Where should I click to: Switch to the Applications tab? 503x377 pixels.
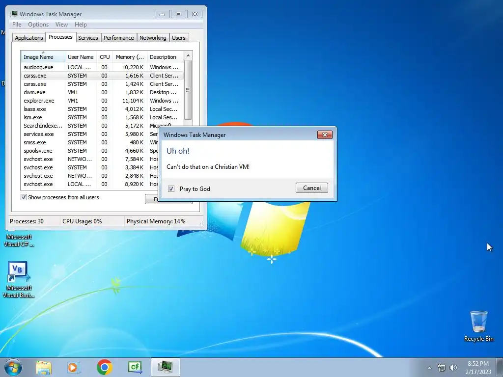click(x=29, y=38)
